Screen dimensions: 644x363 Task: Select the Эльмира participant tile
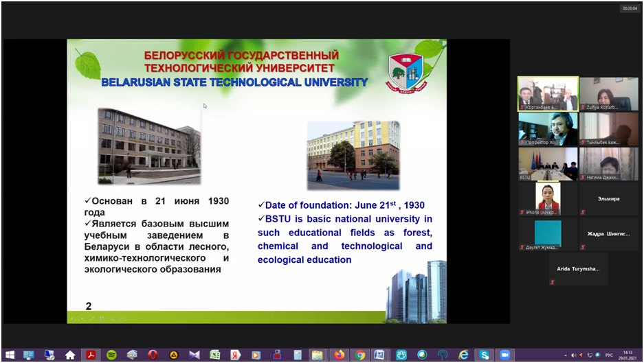(x=609, y=200)
